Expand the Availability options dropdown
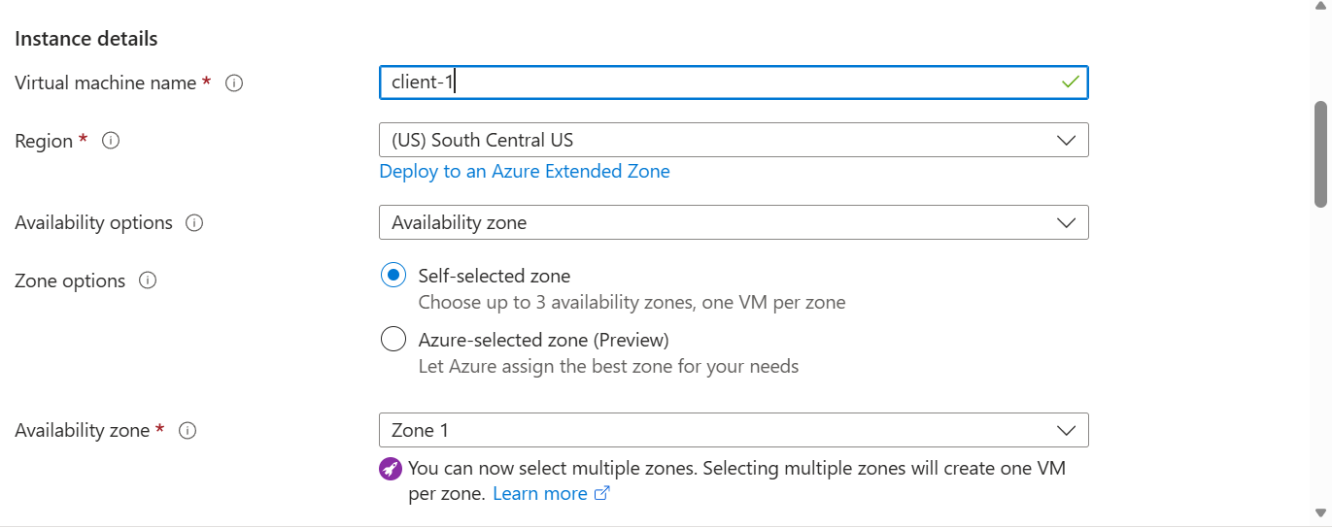1332x528 pixels. pos(734,222)
